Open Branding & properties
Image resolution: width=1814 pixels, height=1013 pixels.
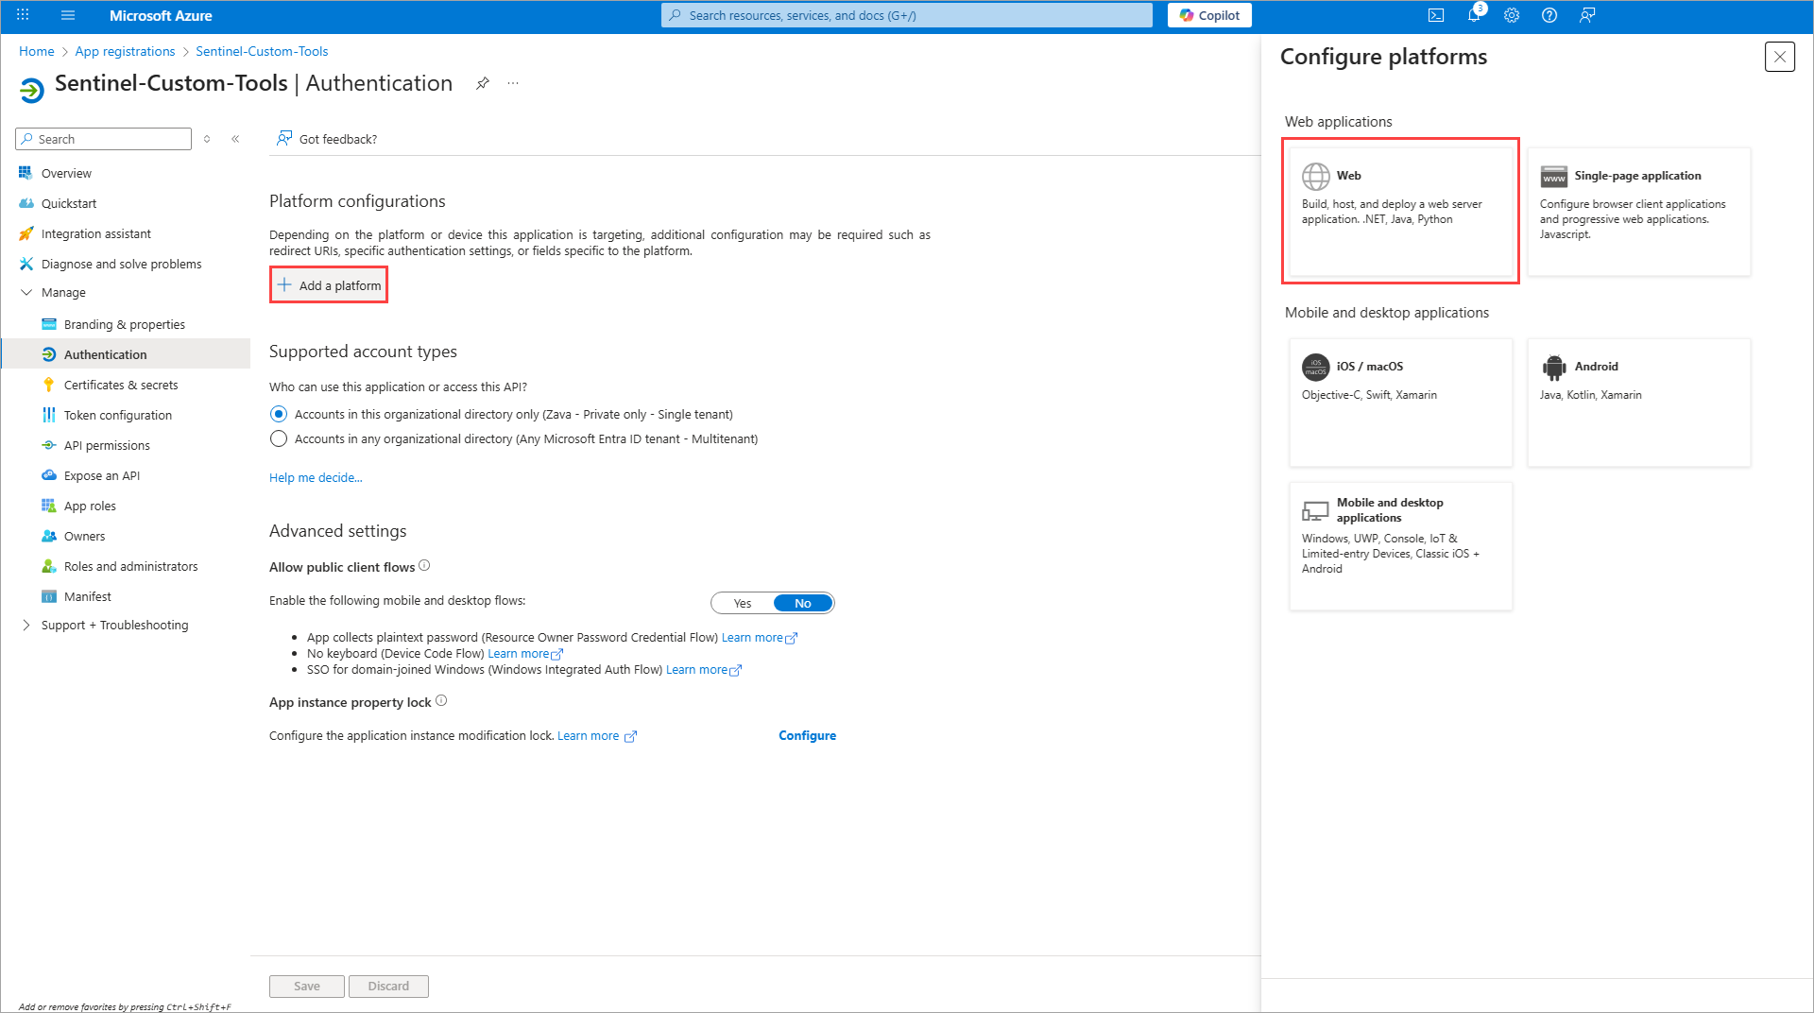tap(125, 324)
